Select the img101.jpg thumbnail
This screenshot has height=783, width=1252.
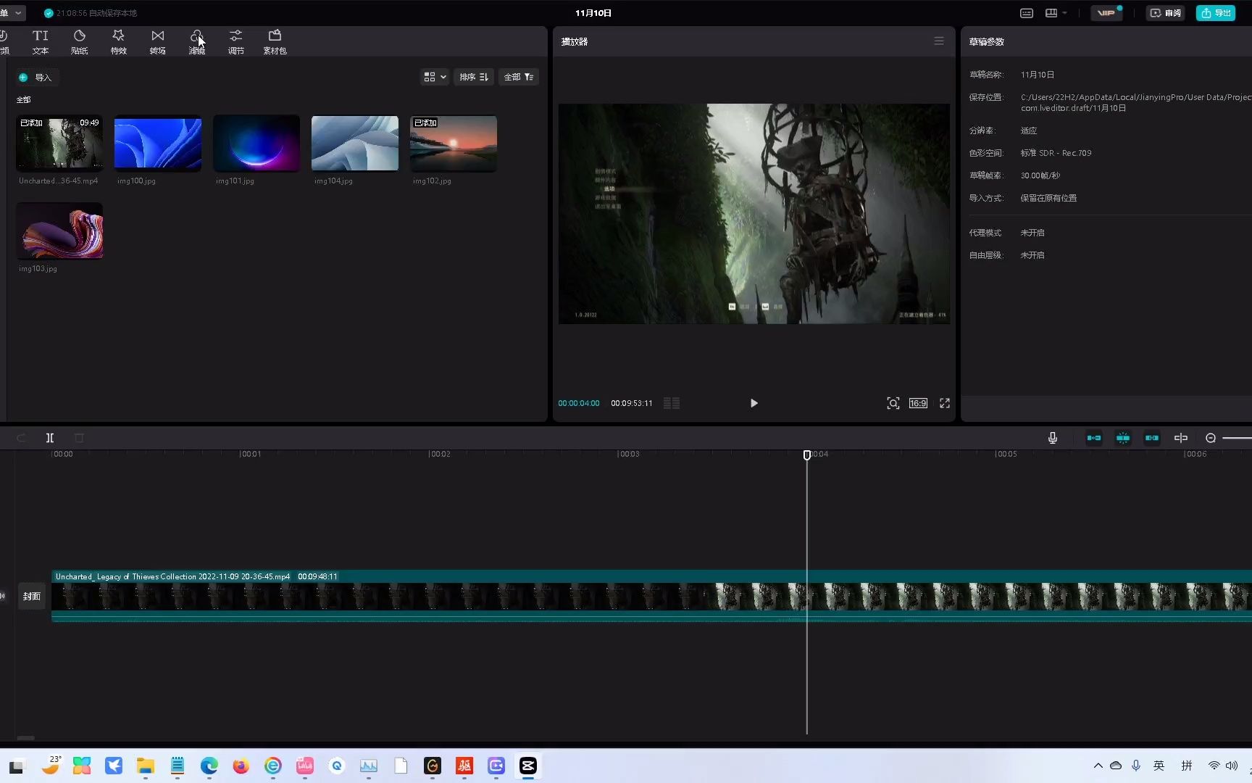coord(256,144)
